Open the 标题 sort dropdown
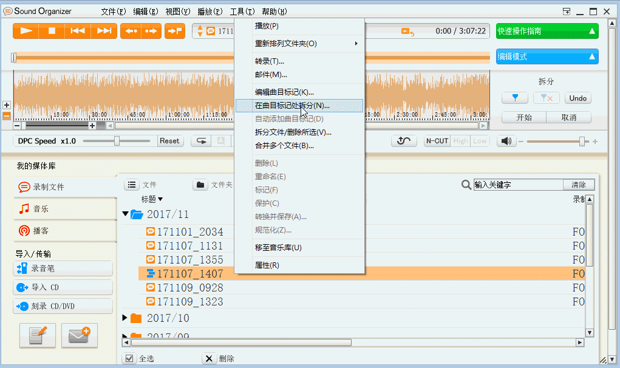The width and height of the screenshot is (620, 368). [x=151, y=200]
